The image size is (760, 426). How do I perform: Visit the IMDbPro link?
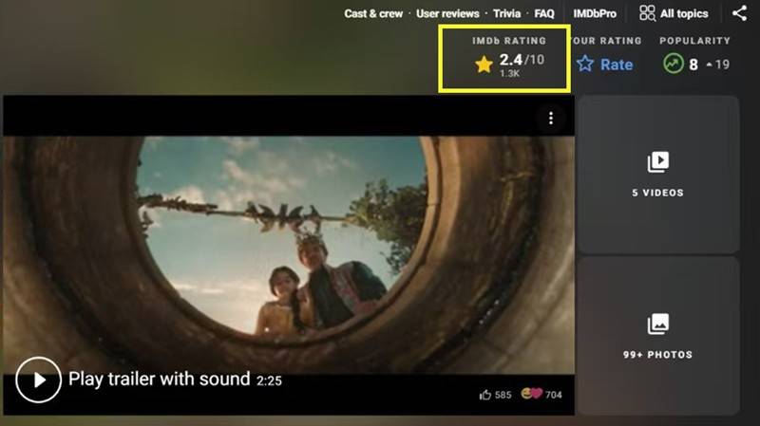pyautogui.click(x=595, y=14)
